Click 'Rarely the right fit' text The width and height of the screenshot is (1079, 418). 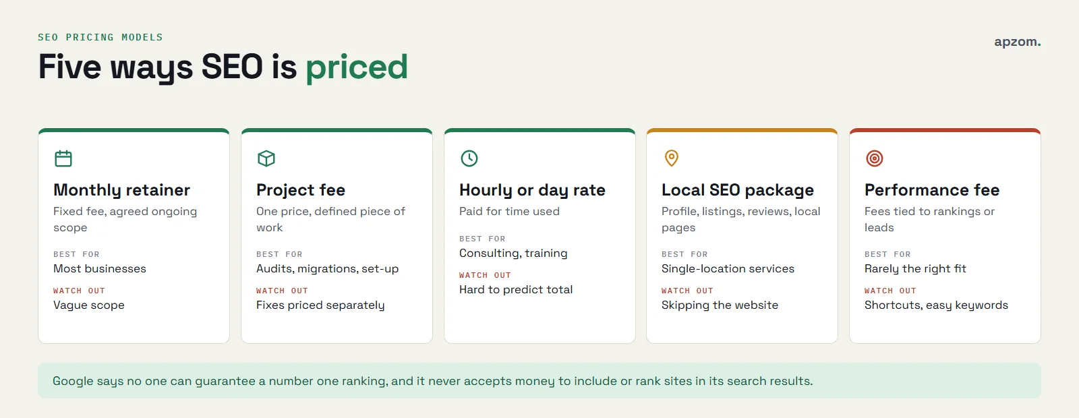pyautogui.click(x=915, y=268)
